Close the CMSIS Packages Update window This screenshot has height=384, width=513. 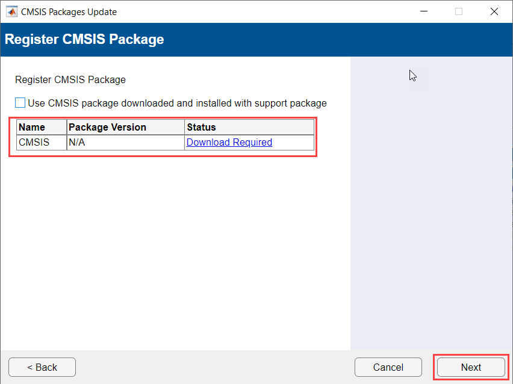494,11
